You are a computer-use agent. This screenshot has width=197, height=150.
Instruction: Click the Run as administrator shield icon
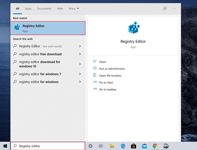click(x=95, y=68)
